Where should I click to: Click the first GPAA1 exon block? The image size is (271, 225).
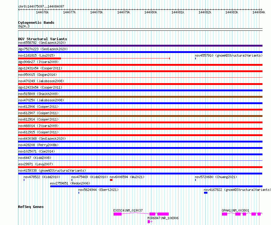pyautogui.click(x=224, y=214)
